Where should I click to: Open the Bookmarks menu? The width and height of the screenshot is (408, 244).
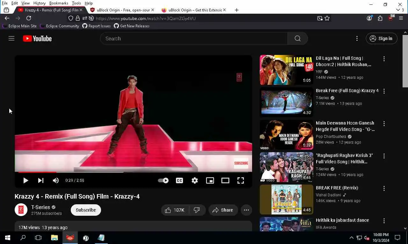point(59,3)
